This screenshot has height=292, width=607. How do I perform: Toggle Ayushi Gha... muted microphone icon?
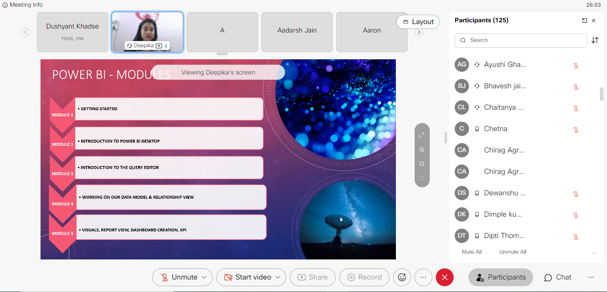point(576,66)
